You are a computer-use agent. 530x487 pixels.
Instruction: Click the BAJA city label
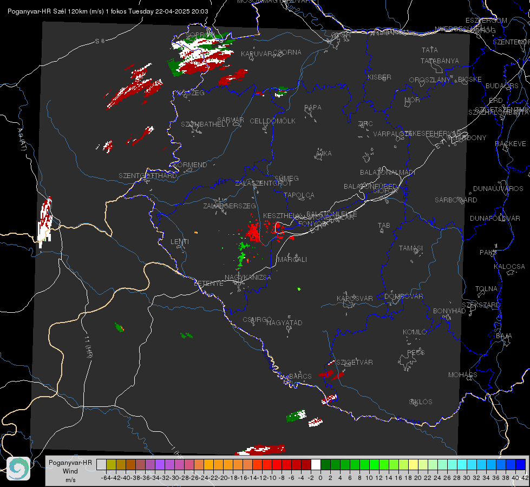click(504, 336)
